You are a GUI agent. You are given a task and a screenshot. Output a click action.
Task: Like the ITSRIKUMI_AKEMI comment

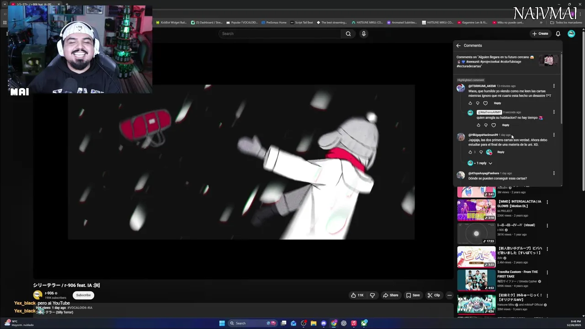click(x=470, y=103)
